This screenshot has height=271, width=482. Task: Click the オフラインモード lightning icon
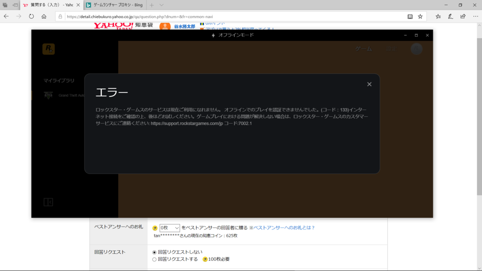pyautogui.click(x=213, y=35)
